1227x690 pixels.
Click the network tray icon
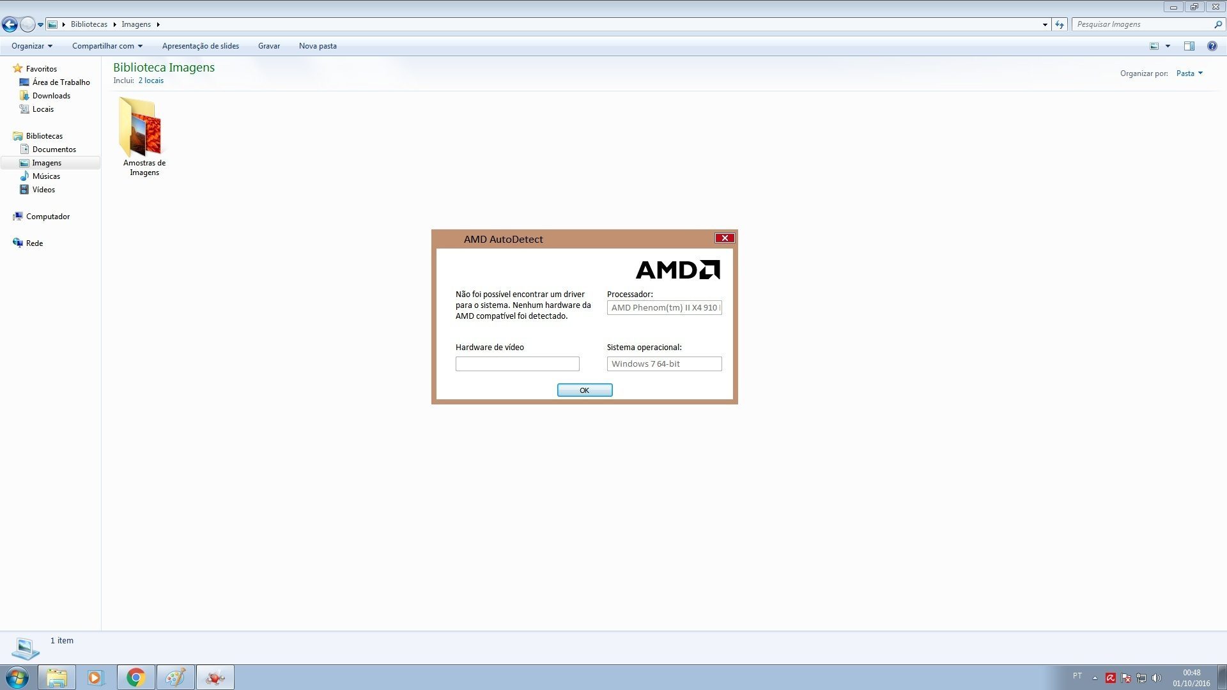coord(1141,678)
